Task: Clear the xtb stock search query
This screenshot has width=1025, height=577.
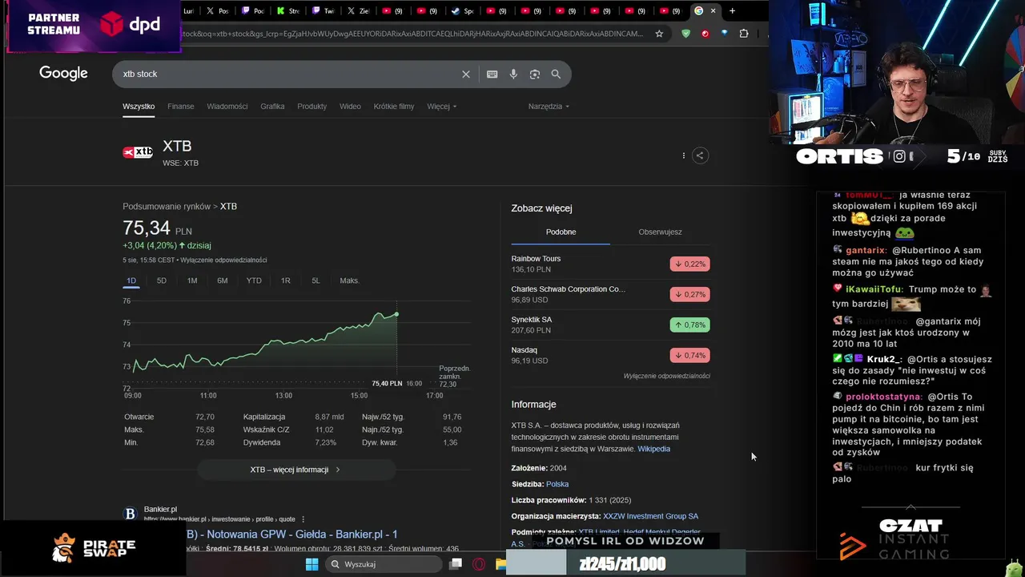Action: 466,74
